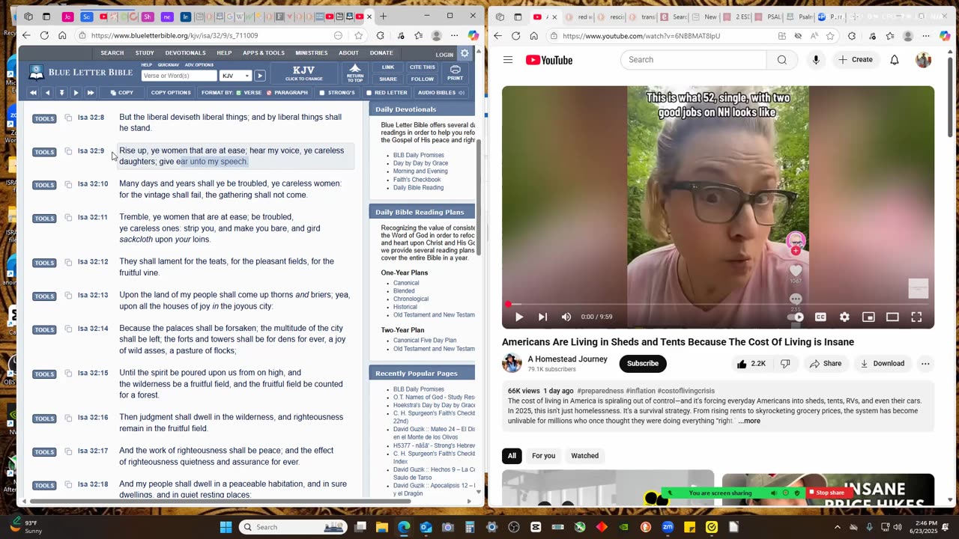Click Return to Top arrow icon
This screenshot has height=539, width=959.
pyautogui.click(x=355, y=73)
